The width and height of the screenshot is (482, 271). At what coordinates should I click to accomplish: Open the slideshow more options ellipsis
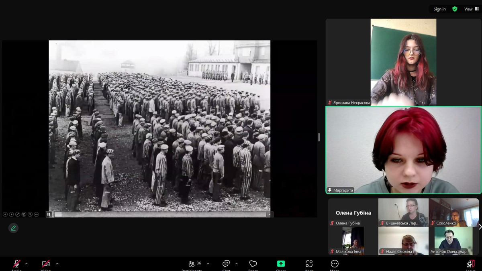point(36,214)
